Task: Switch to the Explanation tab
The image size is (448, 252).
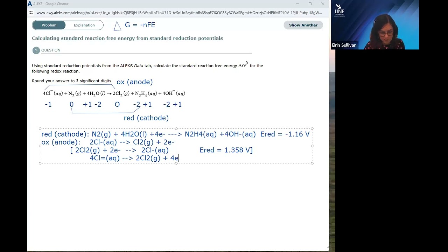Action: click(x=84, y=25)
